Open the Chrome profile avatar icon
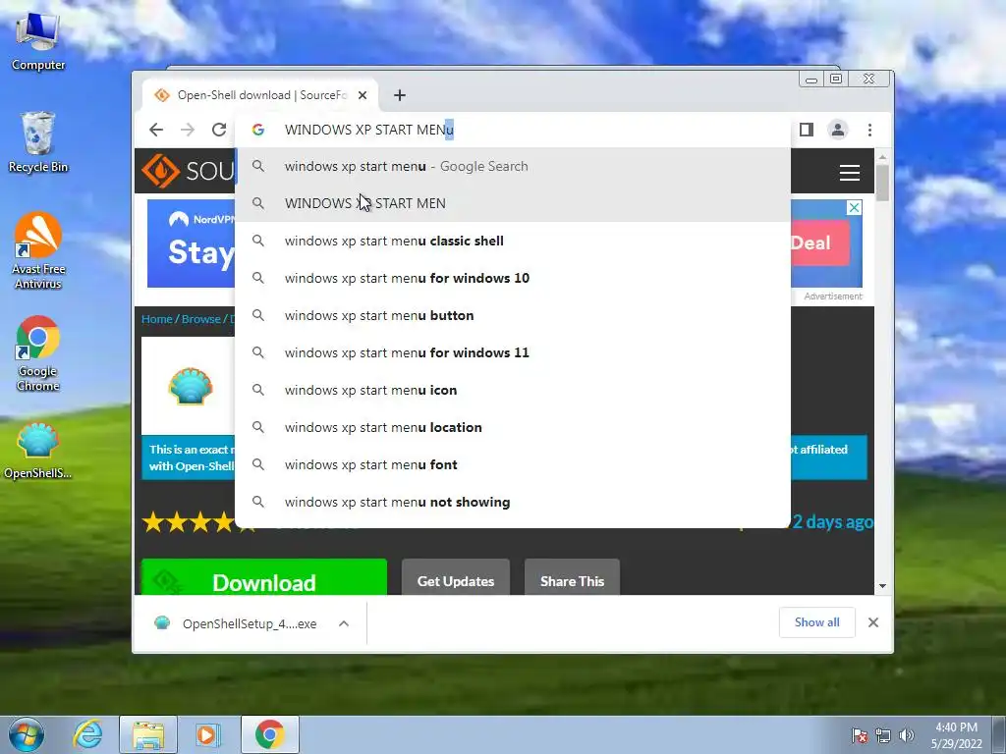This screenshot has height=754, width=1006. (x=838, y=130)
